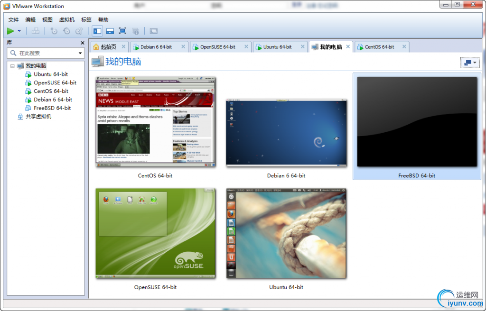Open the thumbnail view options dropdown
This screenshot has height=311, width=486.
pyautogui.click(x=470, y=63)
